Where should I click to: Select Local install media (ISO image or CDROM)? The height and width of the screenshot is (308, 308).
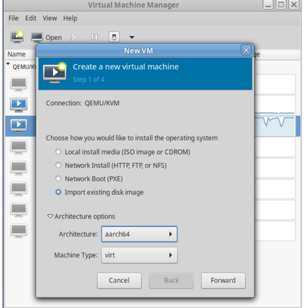point(59,152)
